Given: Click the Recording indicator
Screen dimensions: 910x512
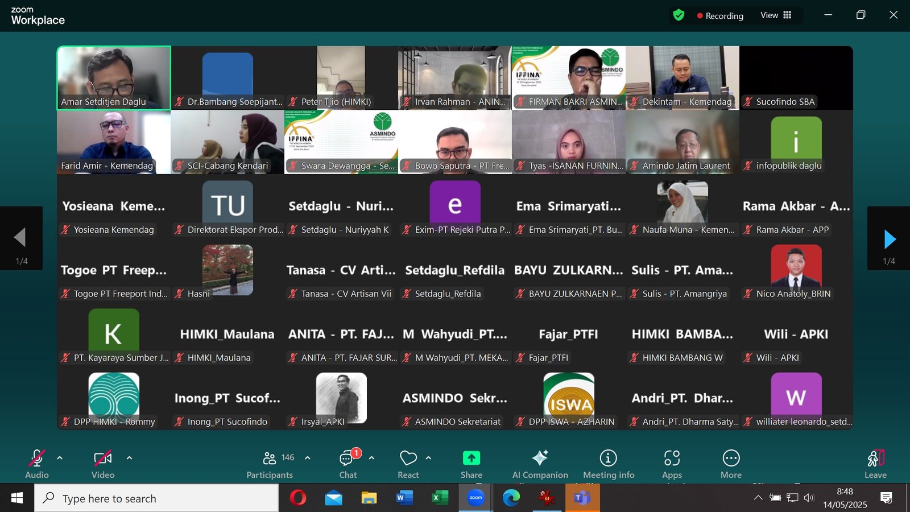Looking at the screenshot, I should point(720,16).
